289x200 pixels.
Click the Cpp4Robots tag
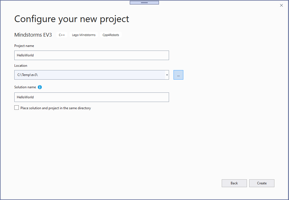click(x=111, y=35)
